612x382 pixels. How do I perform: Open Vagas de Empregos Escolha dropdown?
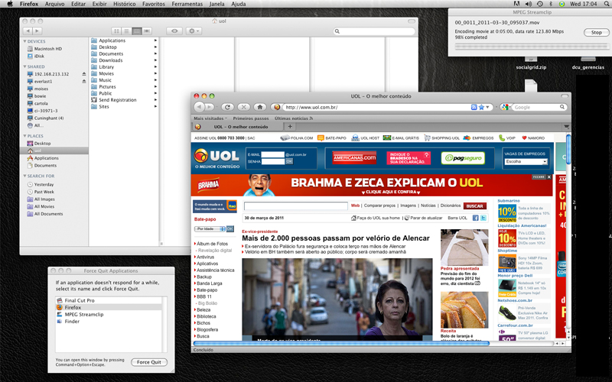tap(526, 161)
